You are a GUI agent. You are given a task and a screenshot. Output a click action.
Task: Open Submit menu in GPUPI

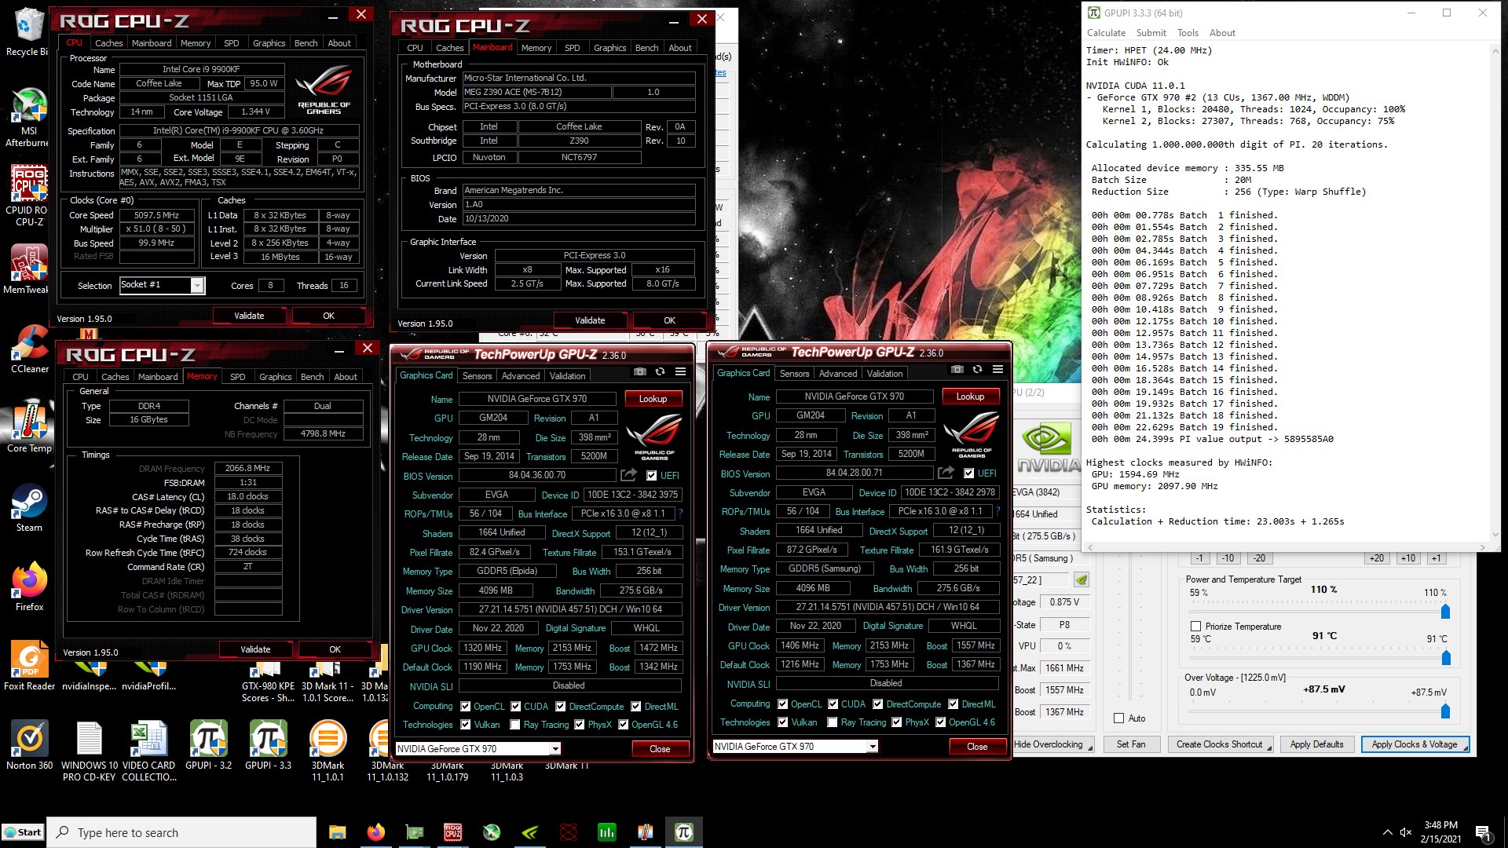(x=1151, y=33)
